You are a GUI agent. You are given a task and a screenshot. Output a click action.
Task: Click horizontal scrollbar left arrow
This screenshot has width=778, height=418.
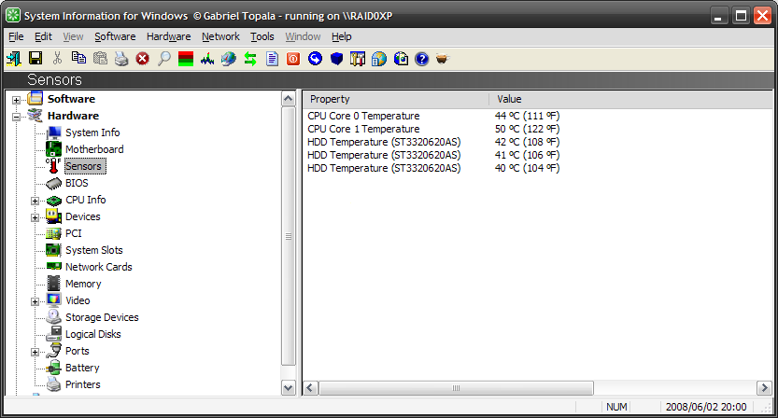click(311, 388)
